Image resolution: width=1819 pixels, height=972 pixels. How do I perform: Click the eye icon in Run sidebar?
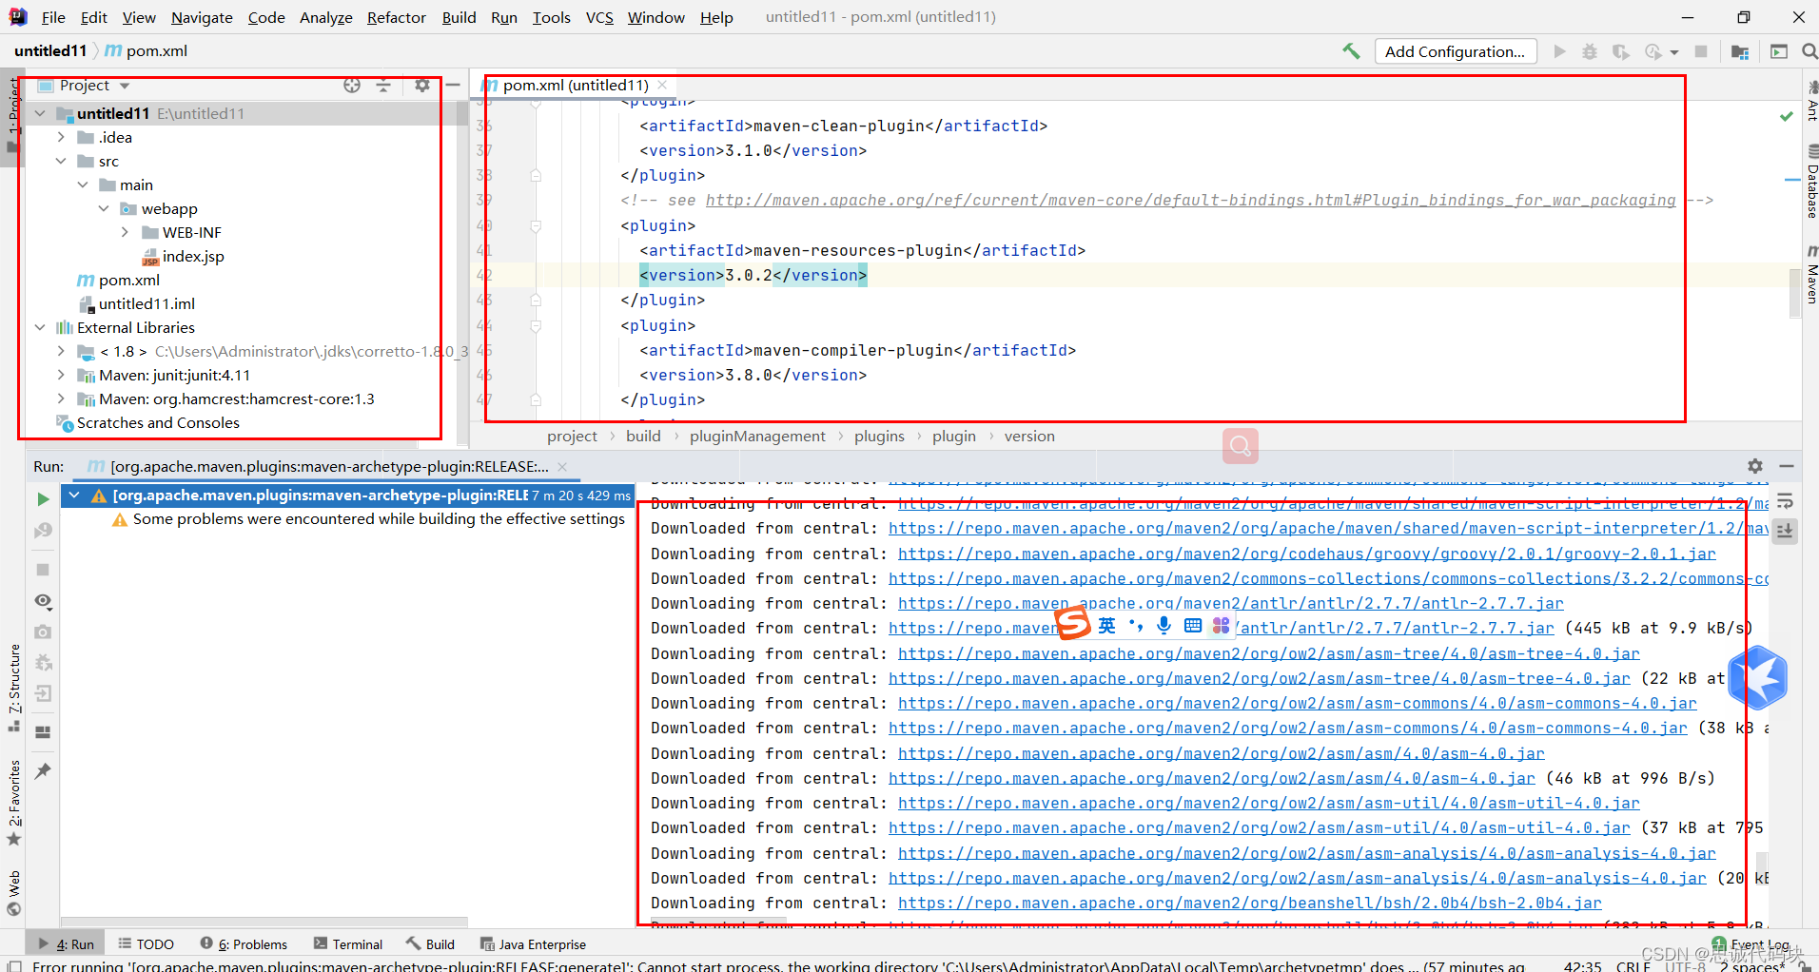click(43, 600)
